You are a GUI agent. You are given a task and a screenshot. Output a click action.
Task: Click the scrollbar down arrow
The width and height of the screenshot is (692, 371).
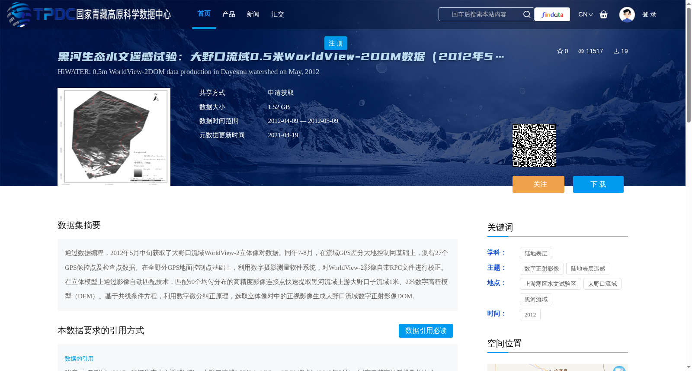[689, 367]
